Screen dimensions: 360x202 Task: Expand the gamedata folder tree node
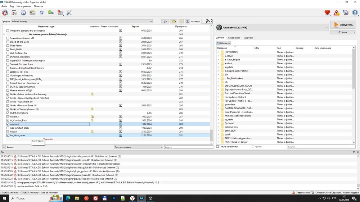[218, 105]
